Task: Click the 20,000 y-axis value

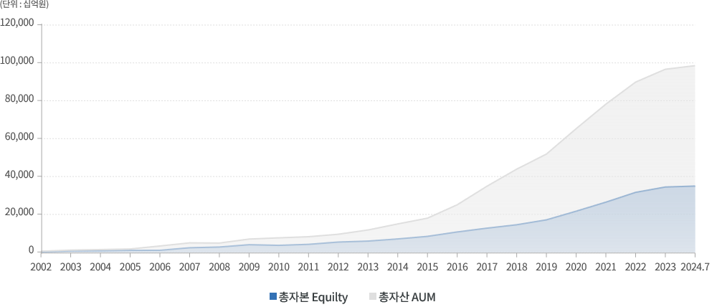Action: tap(19, 213)
